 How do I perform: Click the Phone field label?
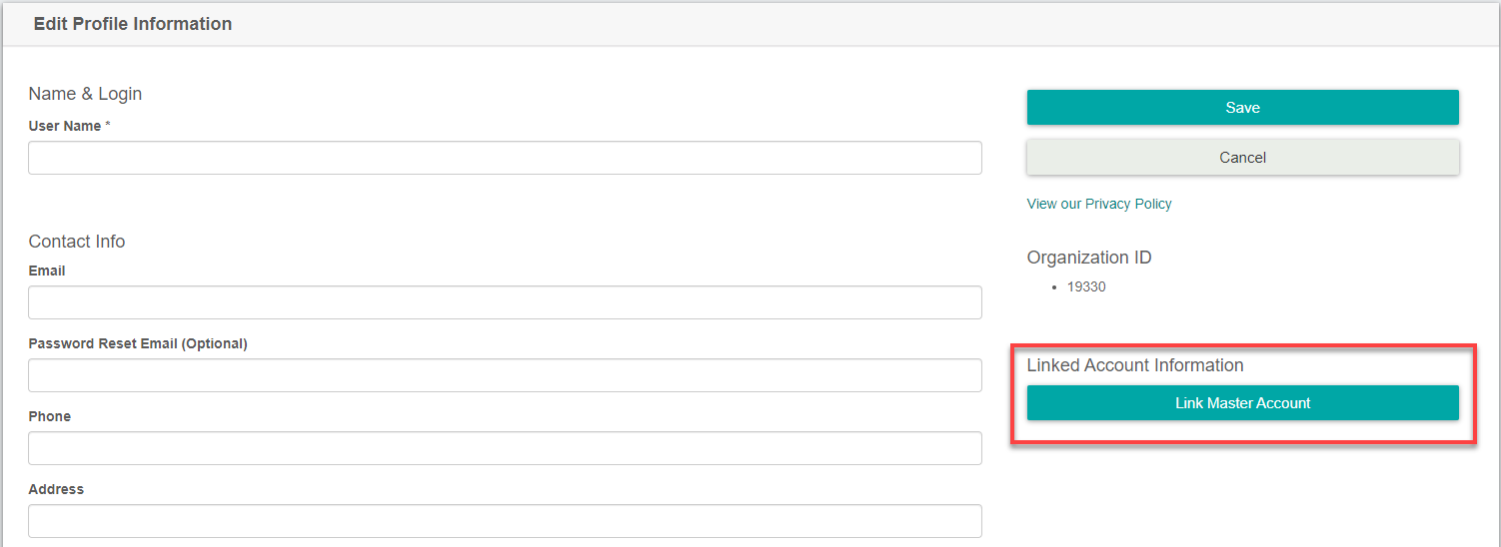(50, 416)
